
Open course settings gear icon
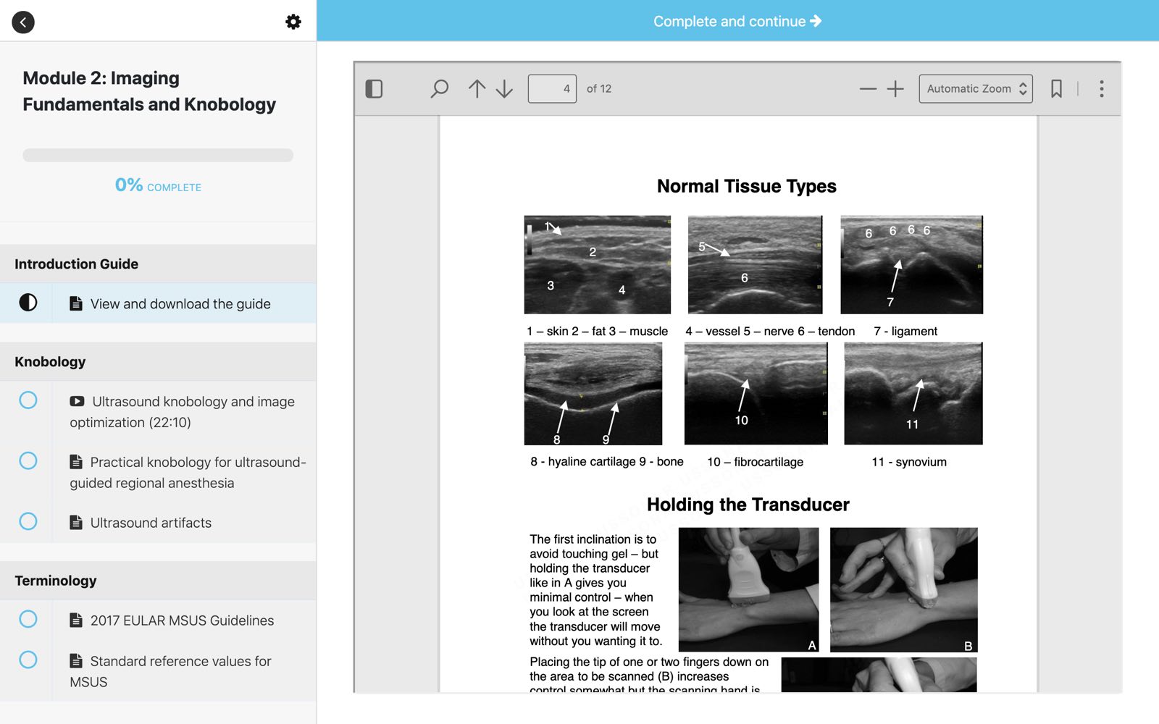pos(293,22)
